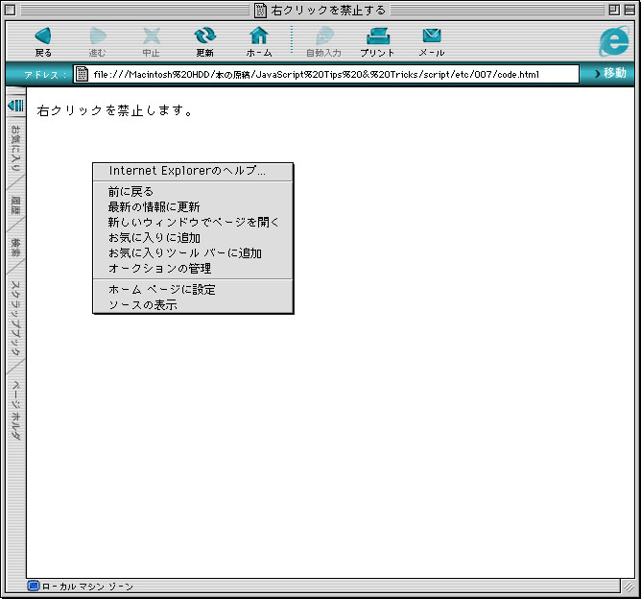Open the Favorites (お気に入り) sidebar tab
Viewport: 641px width, 599px height.
click(15, 148)
